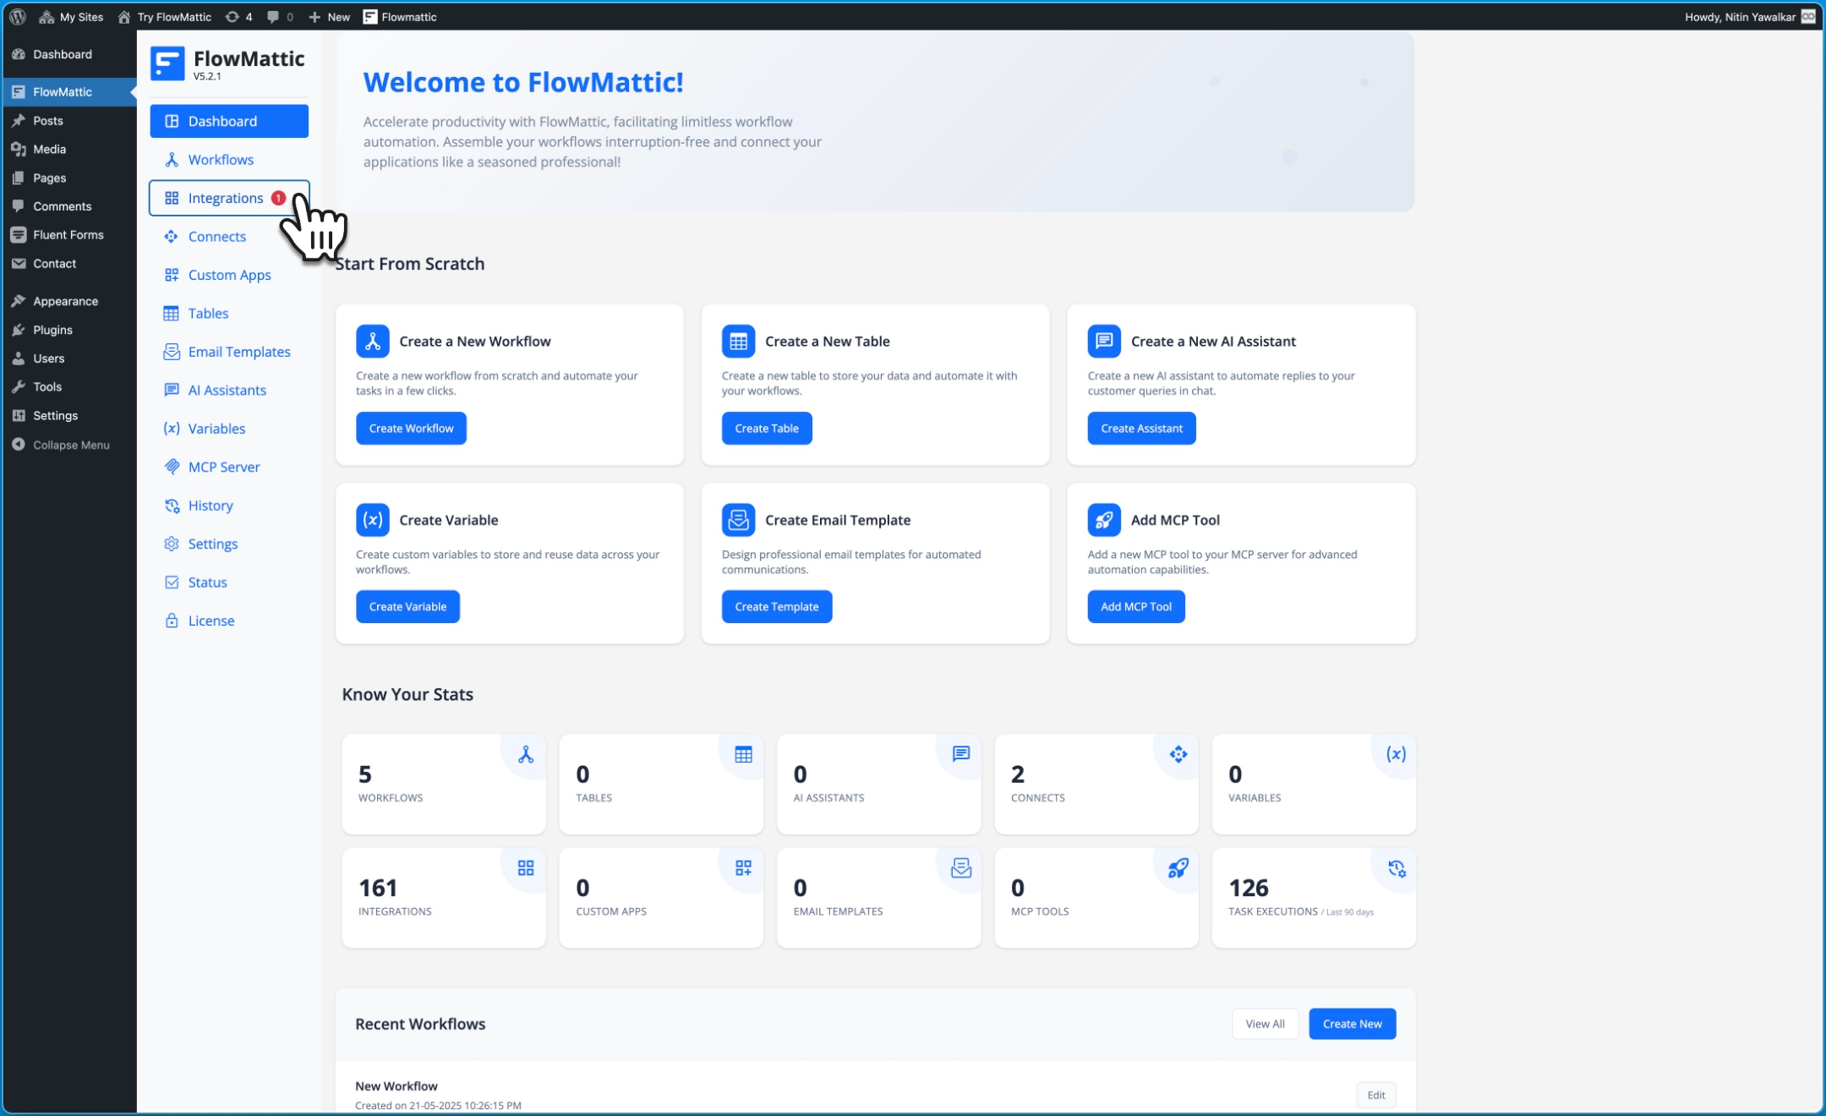This screenshot has width=1826, height=1116.
Task: Click the 126 Task Executions value
Action: point(1249,888)
